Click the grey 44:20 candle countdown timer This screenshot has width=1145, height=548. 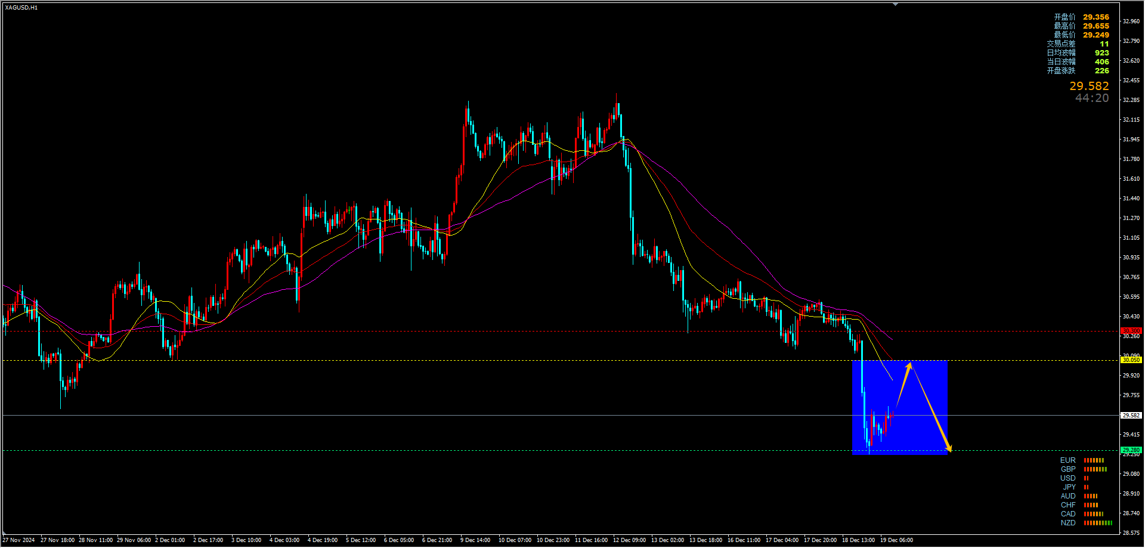tap(1092, 98)
